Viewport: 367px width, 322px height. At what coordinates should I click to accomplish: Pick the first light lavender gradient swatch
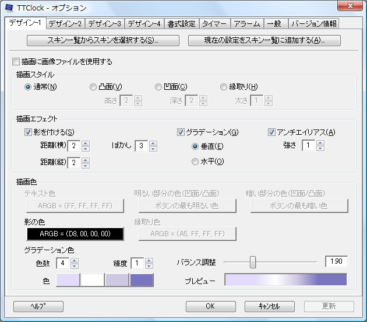[x=68, y=280]
